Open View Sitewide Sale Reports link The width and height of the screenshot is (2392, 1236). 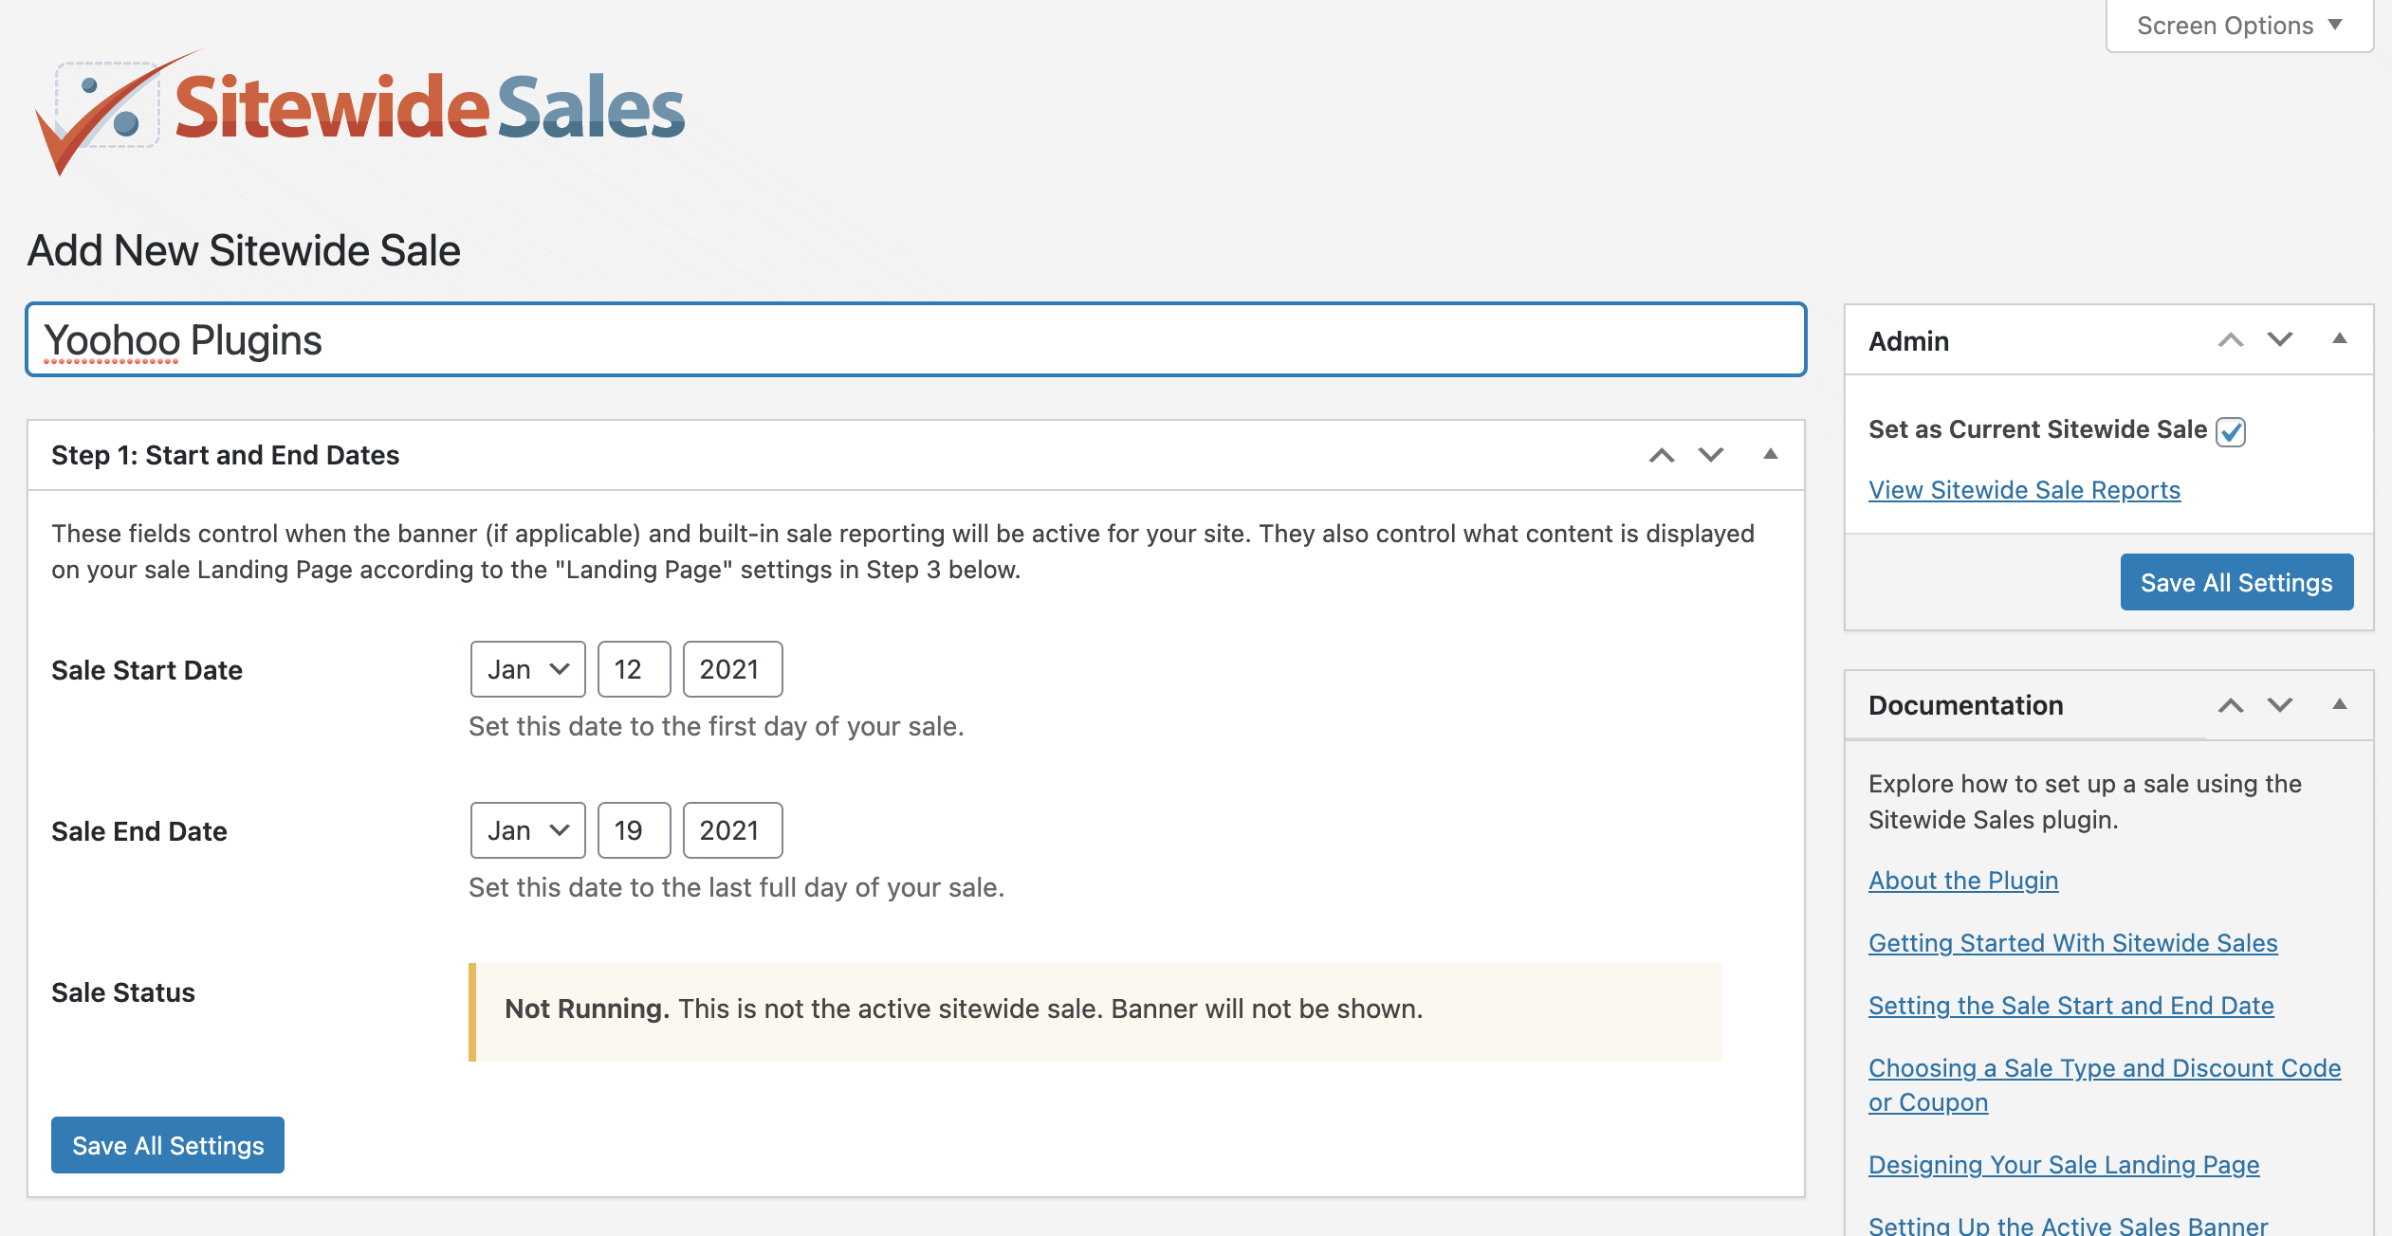coord(2024,490)
